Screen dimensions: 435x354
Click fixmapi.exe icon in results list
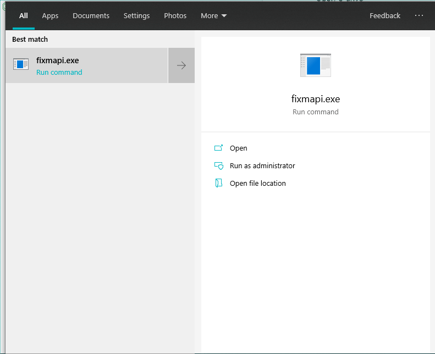pyautogui.click(x=21, y=64)
